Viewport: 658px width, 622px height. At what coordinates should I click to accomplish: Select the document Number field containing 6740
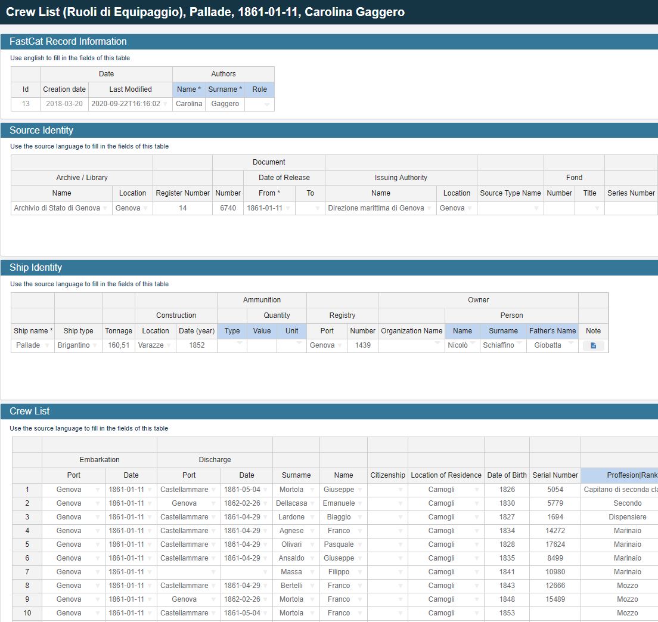(228, 208)
